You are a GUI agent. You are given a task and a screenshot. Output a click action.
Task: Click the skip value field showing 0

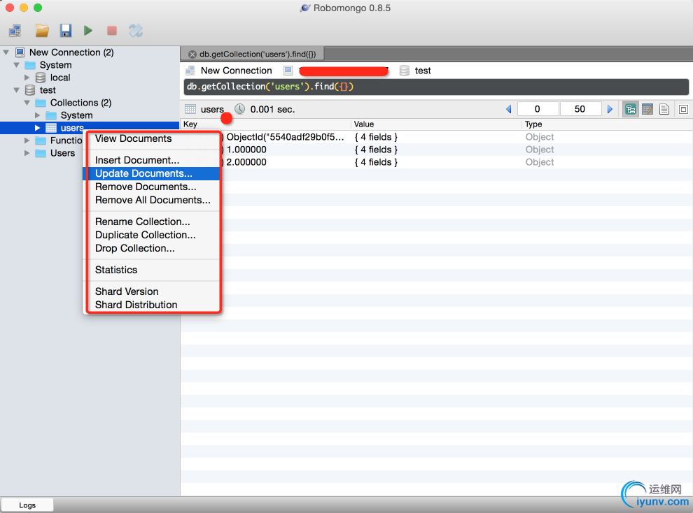[538, 109]
